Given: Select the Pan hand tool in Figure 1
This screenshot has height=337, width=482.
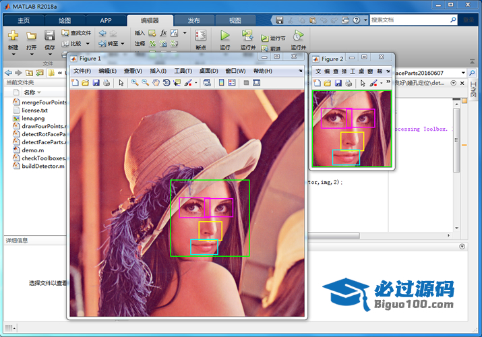Looking at the screenshot, I should coord(156,83).
